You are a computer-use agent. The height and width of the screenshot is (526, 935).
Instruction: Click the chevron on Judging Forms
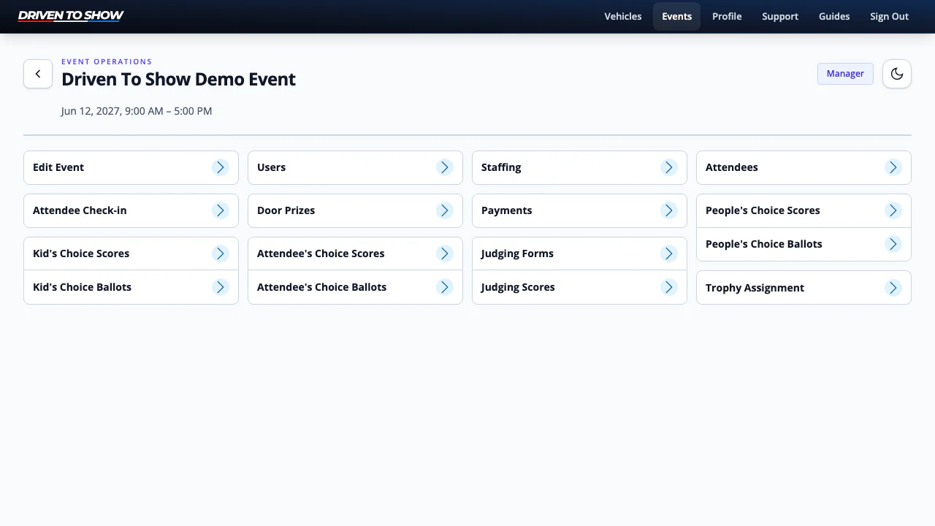669,254
